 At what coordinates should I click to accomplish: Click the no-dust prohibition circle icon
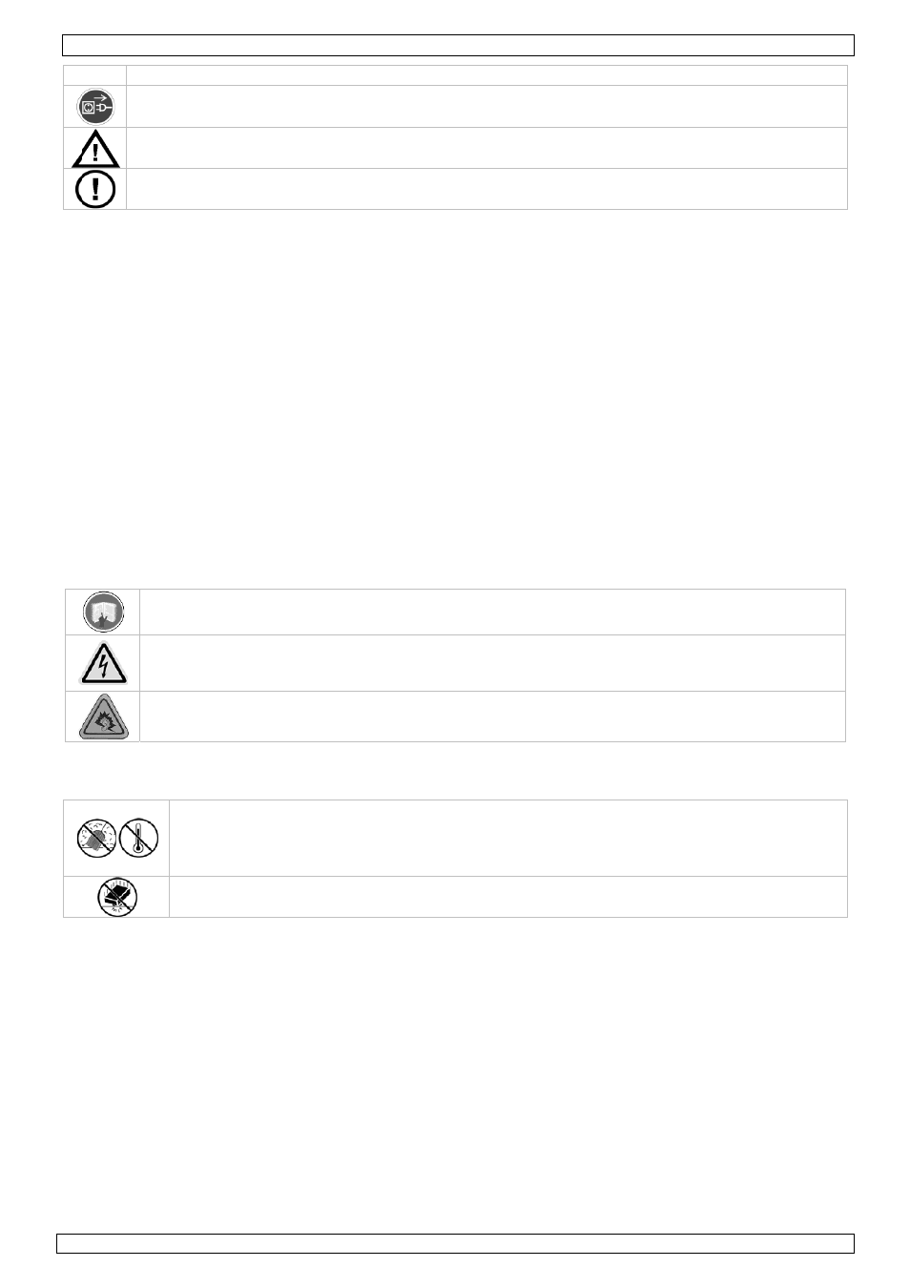click(x=96, y=839)
